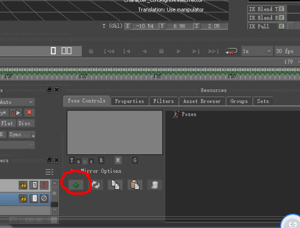
Task: Open the Asset Browser tab
Action: [x=202, y=101]
